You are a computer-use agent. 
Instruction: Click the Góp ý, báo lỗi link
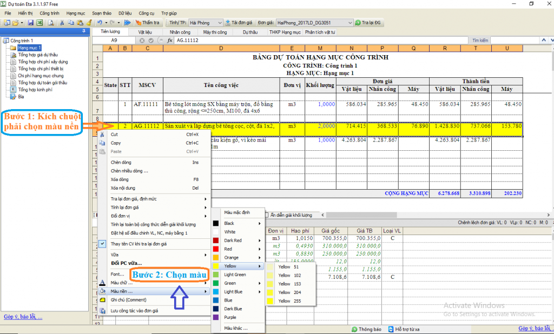point(23,317)
